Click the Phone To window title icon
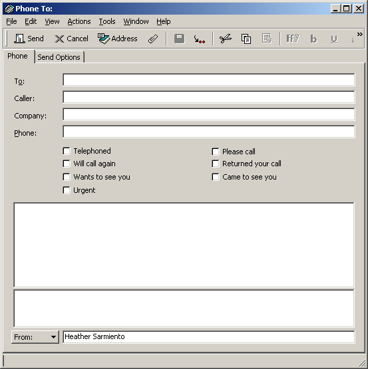Screen dimensions: 368x369 click(9, 9)
